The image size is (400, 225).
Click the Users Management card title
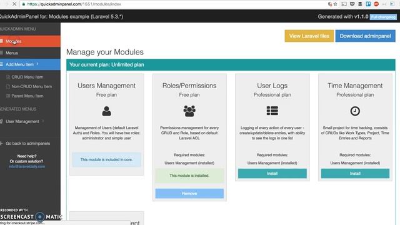coord(107,86)
